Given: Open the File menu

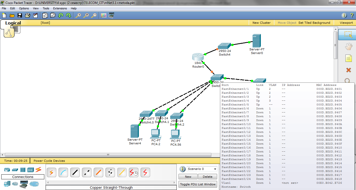Looking at the screenshot, I should tap(4, 8).
